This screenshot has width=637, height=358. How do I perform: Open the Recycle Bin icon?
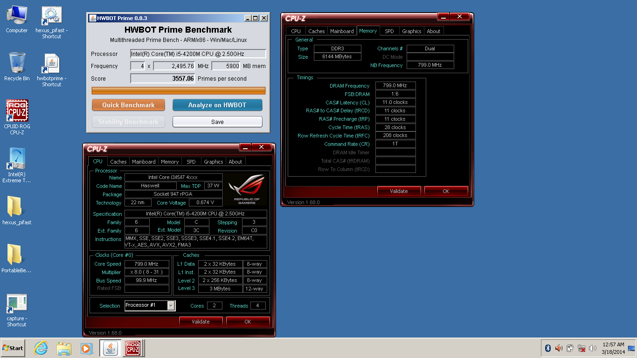tap(17, 67)
